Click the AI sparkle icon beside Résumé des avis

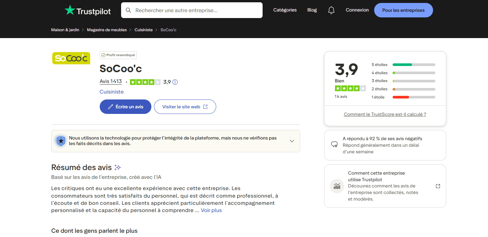(x=117, y=167)
